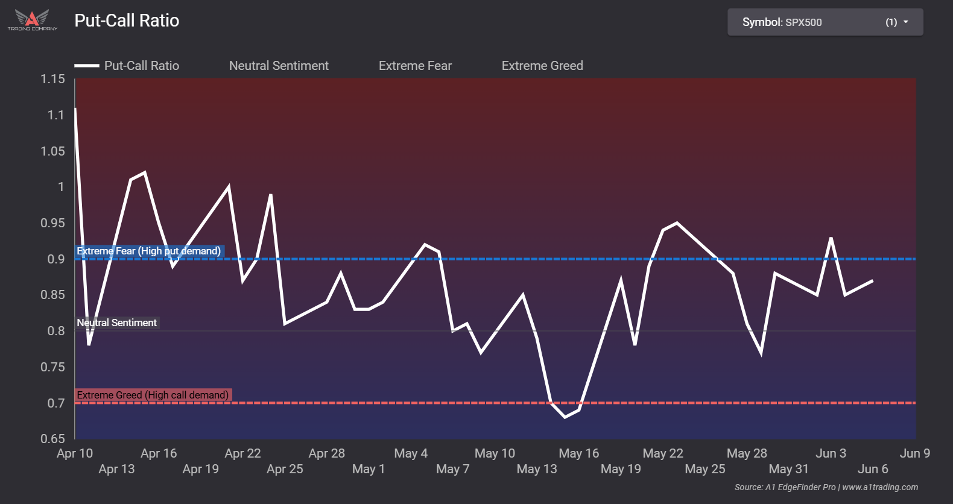Image resolution: width=953 pixels, height=504 pixels.
Task: Hide the Extreme Greed legend series
Action: click(x=542, y=66)
